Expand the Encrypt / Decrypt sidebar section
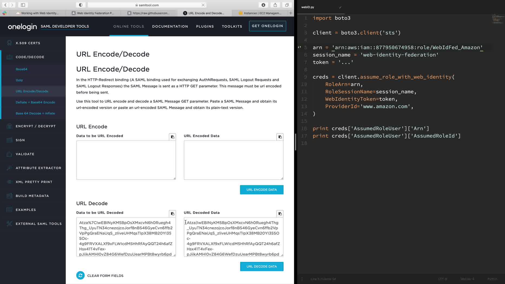Screen dimensions: 505x284 click(35, 126)
